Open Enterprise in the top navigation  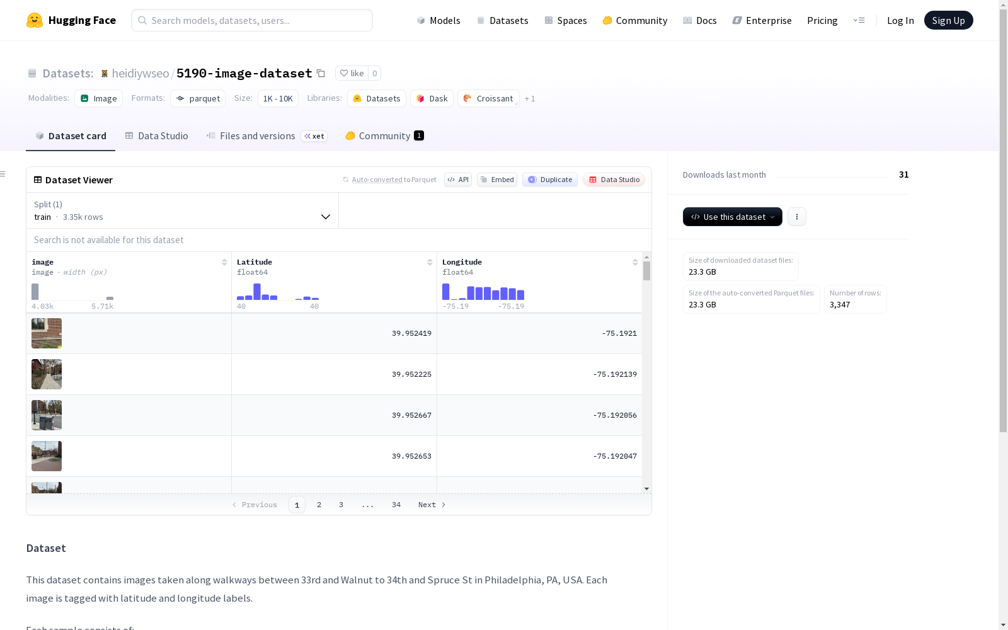point(762,20)
